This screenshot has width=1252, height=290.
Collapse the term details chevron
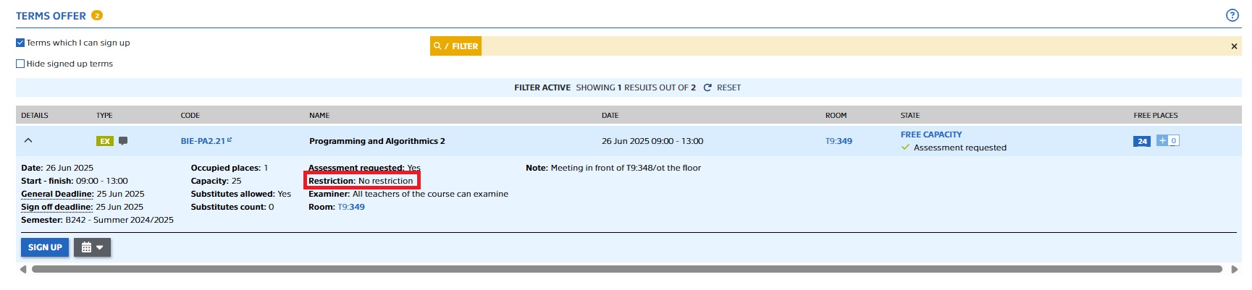[28, 141]
